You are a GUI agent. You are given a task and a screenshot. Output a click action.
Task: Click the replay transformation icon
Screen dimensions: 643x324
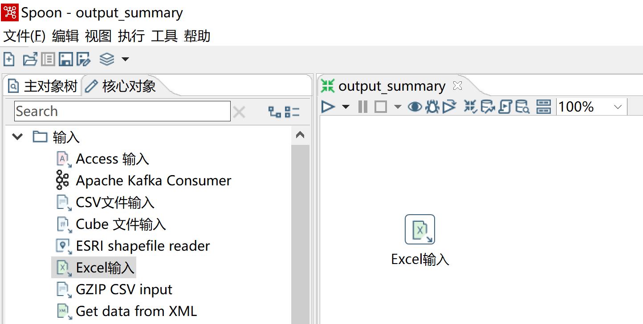coord(450,107)
